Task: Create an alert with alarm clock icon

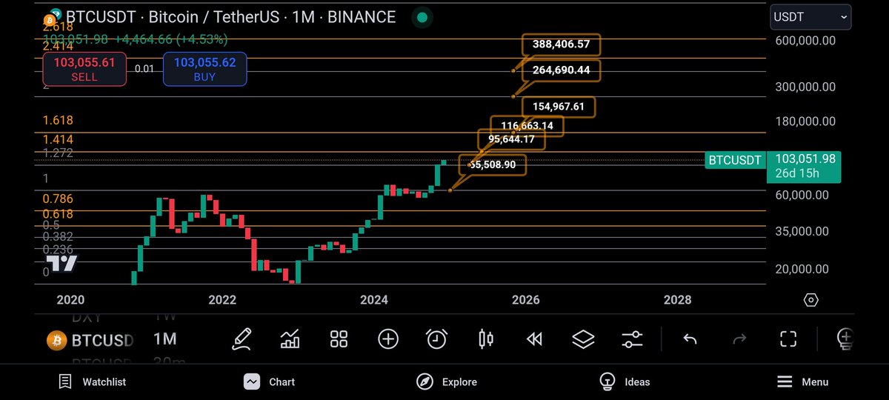Action: pyautogui.click(x=437, y=339)
